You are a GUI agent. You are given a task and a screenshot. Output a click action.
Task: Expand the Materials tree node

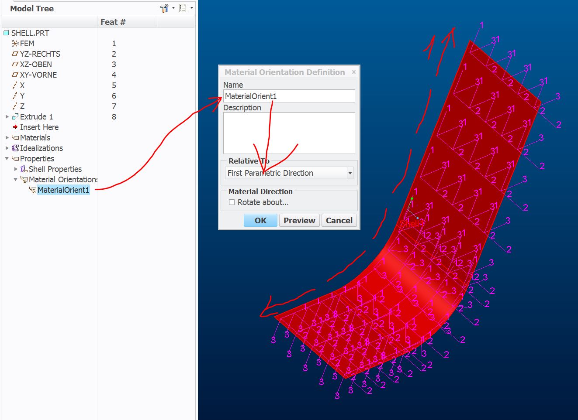(7, 137)
